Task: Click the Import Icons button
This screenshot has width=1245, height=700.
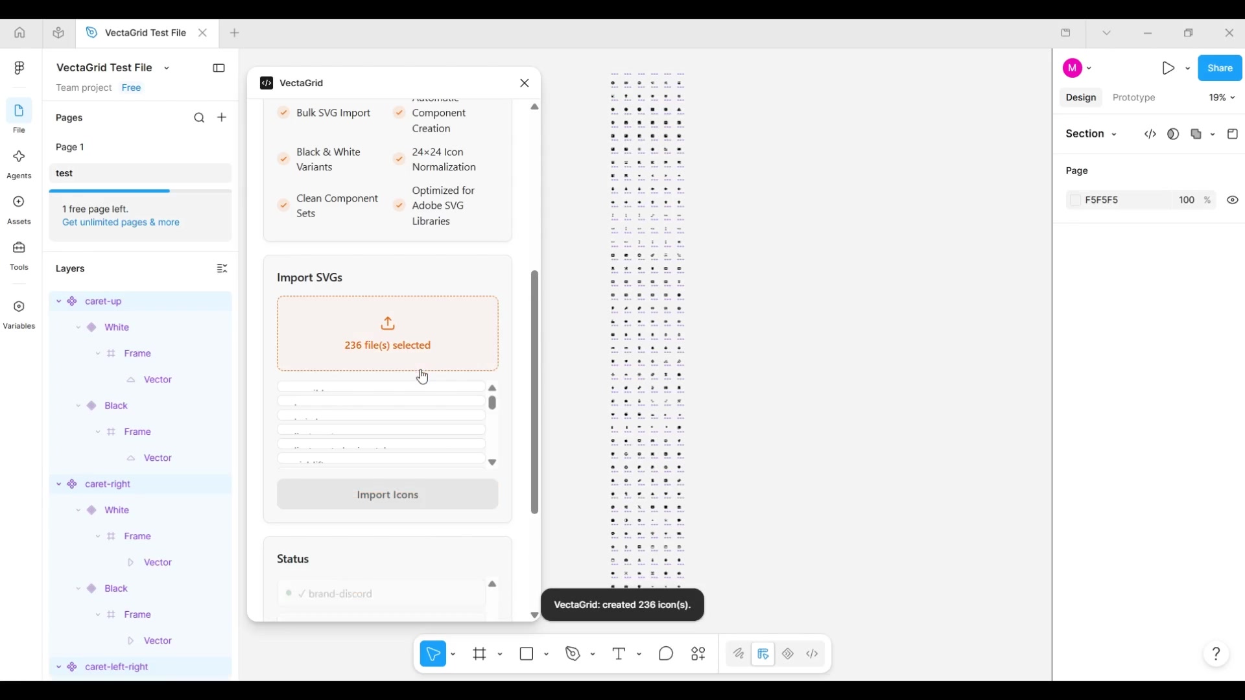Action: click(388, 495)
